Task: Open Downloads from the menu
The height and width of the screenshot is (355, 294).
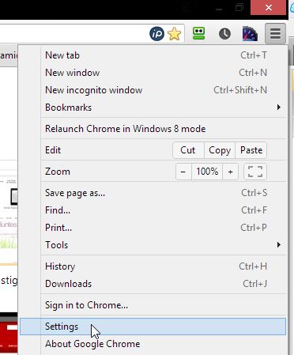Action: 164,284
